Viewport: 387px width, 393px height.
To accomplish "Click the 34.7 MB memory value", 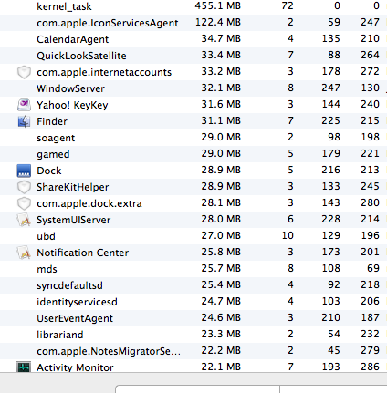I will [221, 38].
